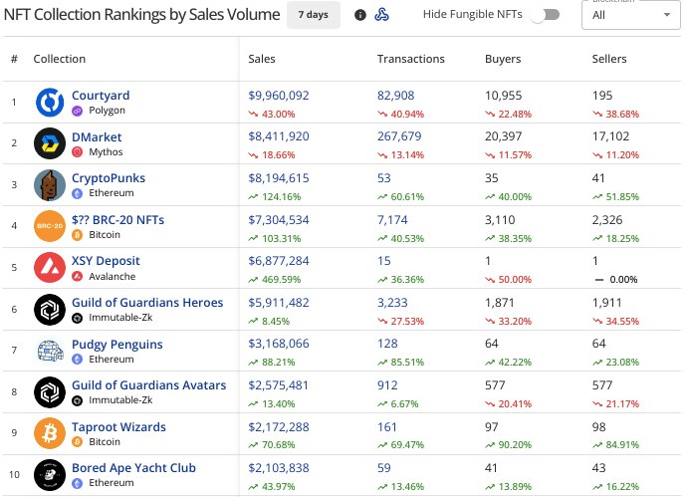Click Courtyard transactions count 82,908

tap(396, 96)
